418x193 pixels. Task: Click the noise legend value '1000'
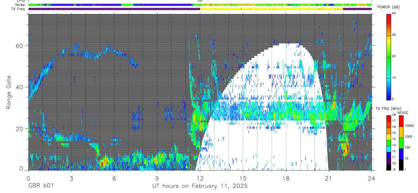(x=408, y=136)
